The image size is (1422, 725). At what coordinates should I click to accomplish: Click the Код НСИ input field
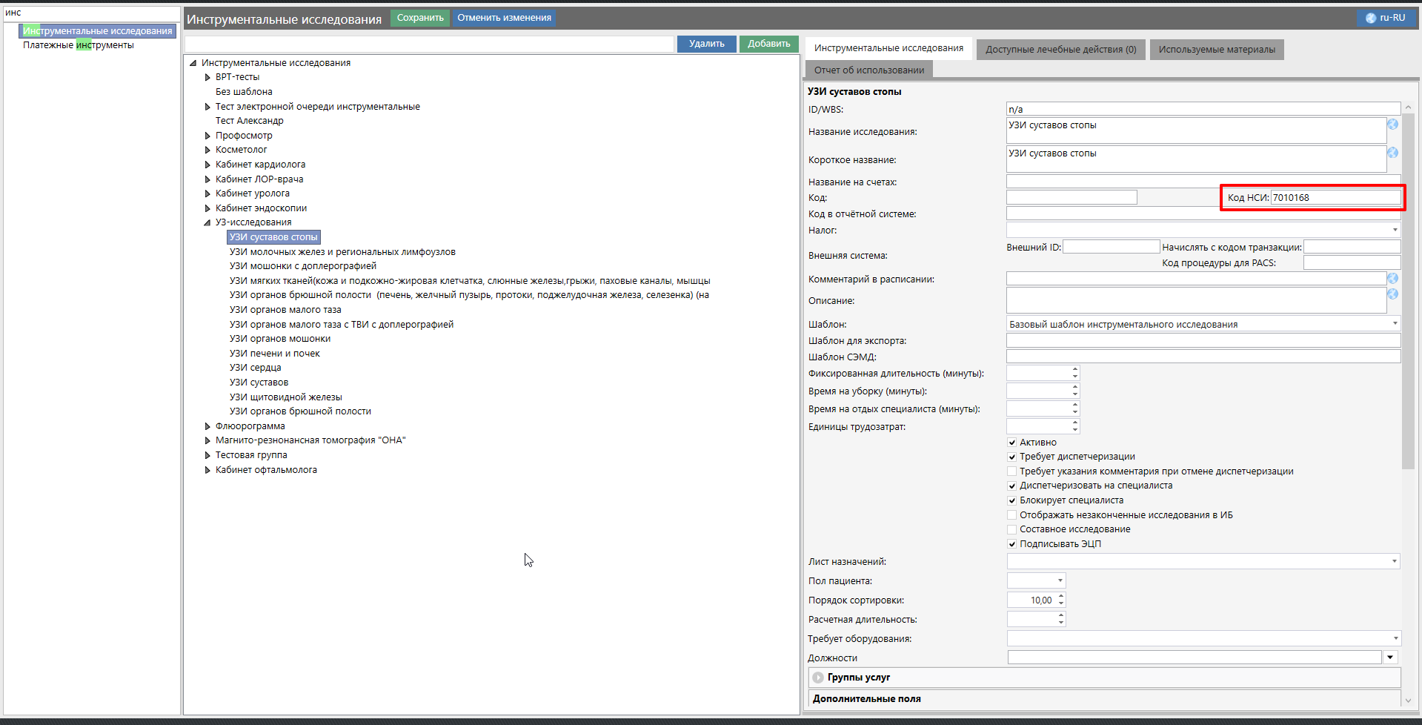pos(1335,198)
